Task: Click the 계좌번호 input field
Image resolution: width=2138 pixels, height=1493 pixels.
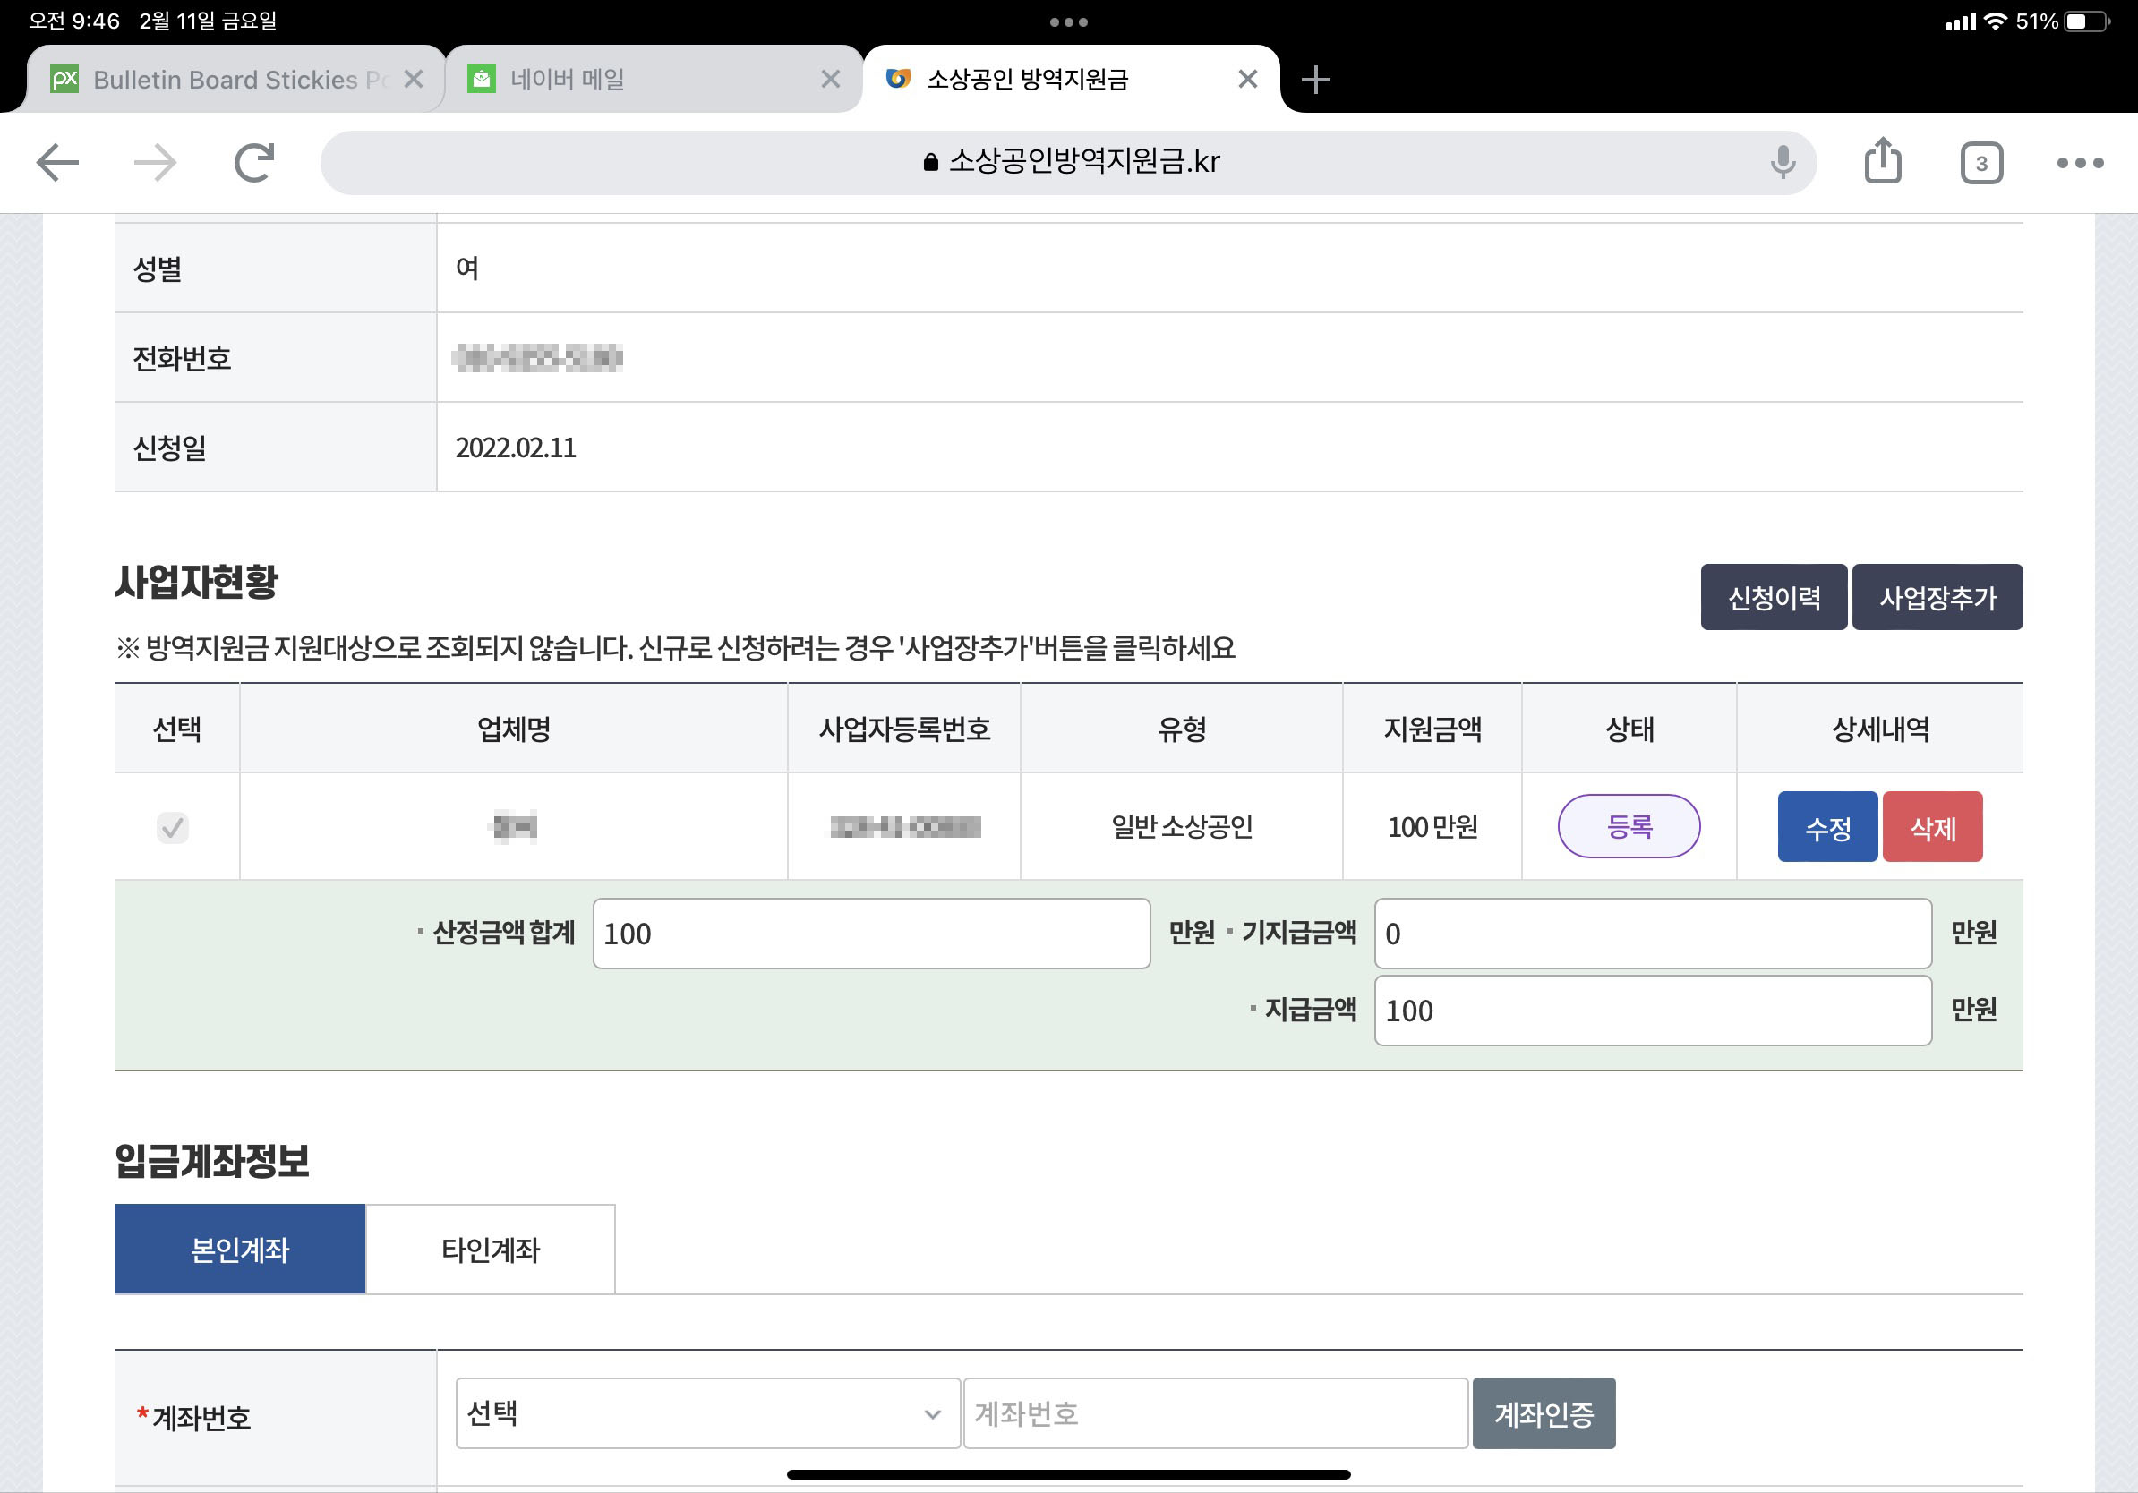Action: (x=1214, y=1413)
